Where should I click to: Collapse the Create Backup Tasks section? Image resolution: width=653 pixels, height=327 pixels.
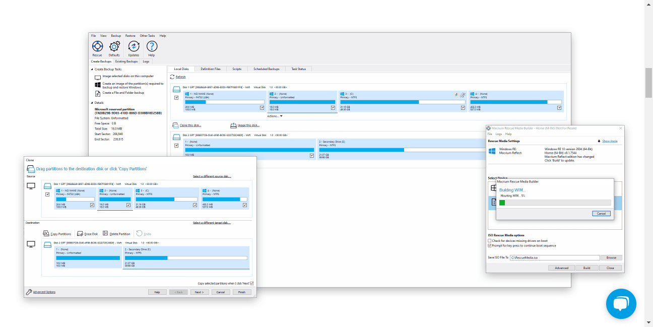pyautogui.click(x=92, y=70)
